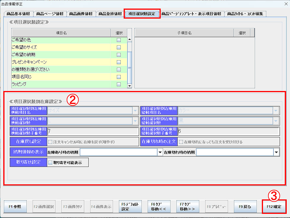The height and width of the screenshot is (218, 290).
Task: Go to the 商品タイトル・コメント編集 tab
Action: point(245,14)
